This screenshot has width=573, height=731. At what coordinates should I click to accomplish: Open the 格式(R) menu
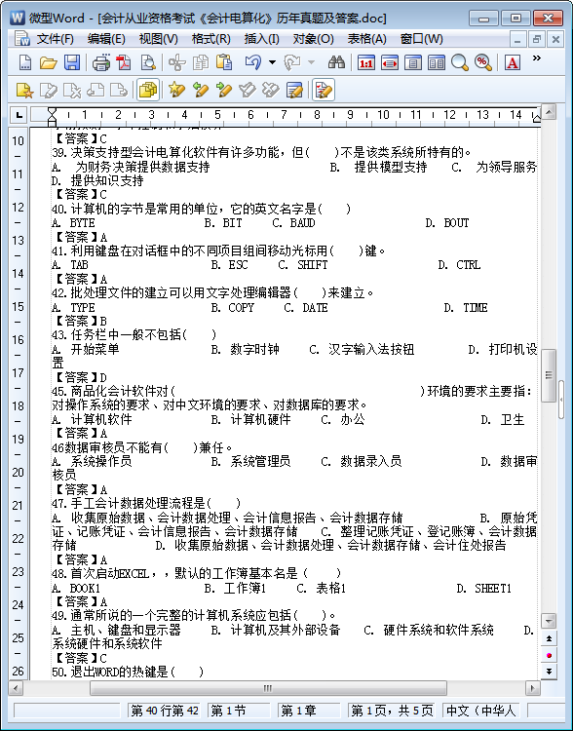(211, 39)
